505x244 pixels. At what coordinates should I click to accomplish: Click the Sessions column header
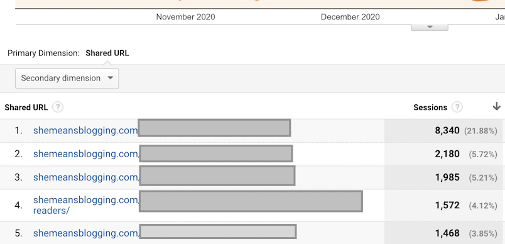[x=430, y=108]
